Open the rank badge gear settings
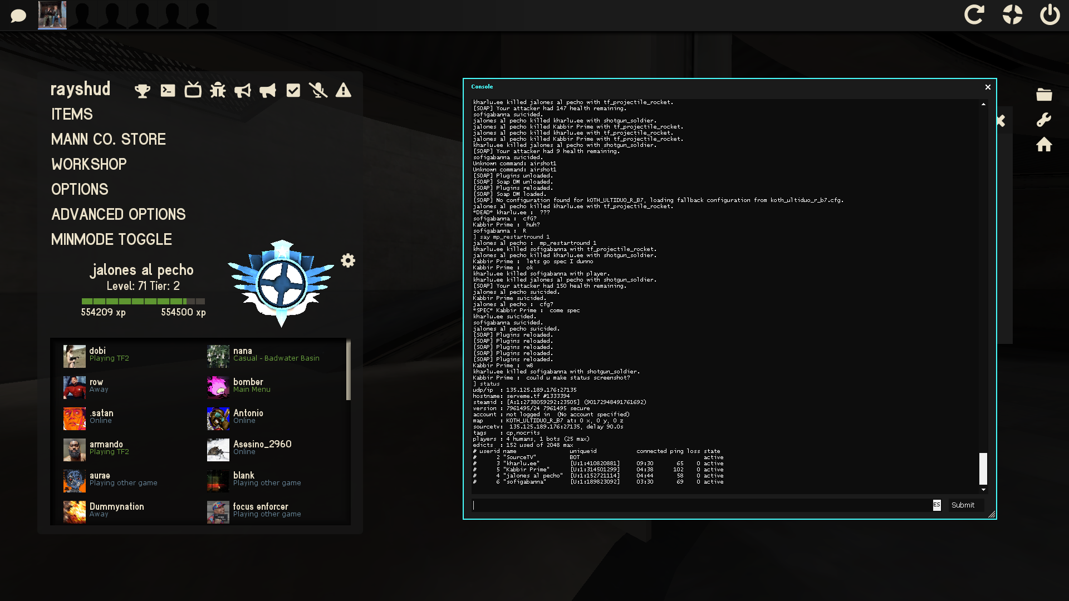 tap(348, 260)
